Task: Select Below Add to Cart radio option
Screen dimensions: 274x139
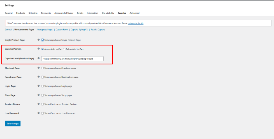Action: point(64,49)
